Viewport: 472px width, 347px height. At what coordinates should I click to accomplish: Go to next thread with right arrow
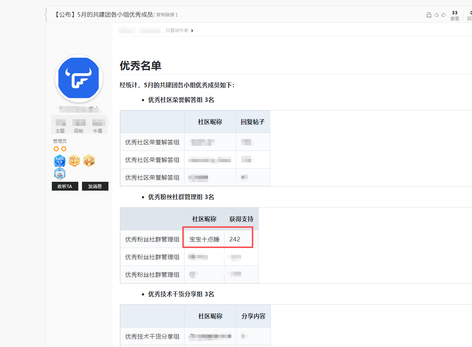pos(444,15)
